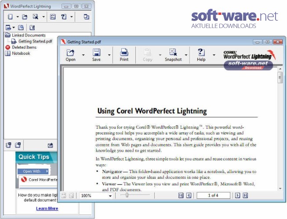Click the Learn More link in Quick Tips
The width and height of the screenshot is (287, 219).
pyautogui.click(x=47, y=208)
